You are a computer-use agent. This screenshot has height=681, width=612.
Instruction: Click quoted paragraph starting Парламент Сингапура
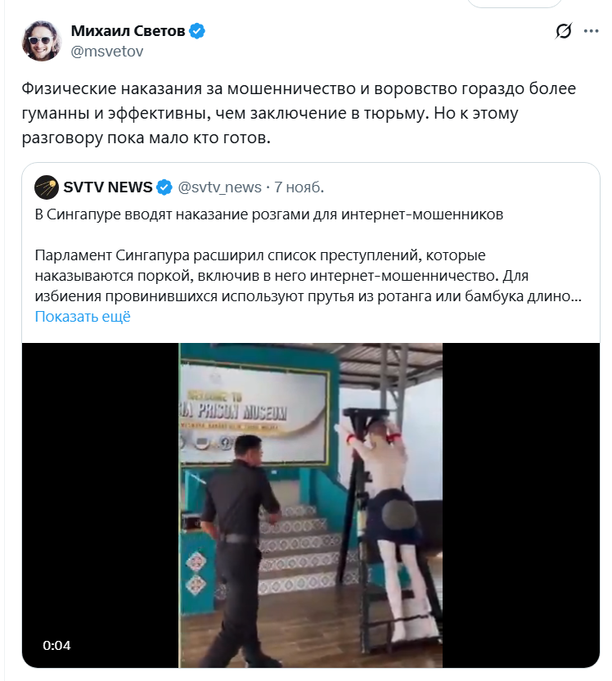(308, 276)
